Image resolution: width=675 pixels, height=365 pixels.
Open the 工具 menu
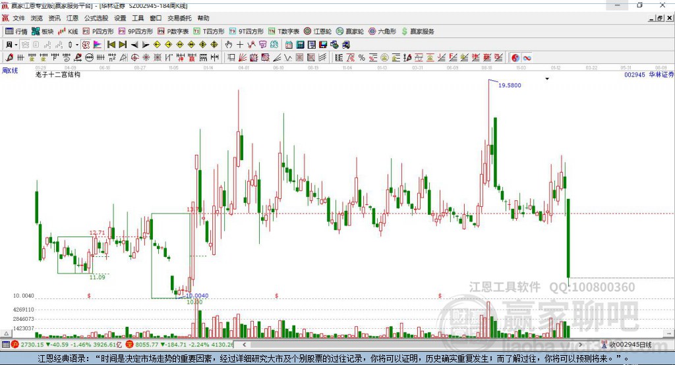tap(138, 18)
